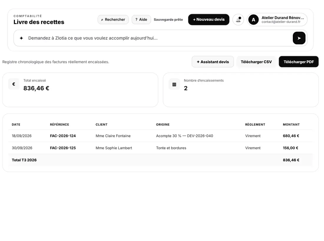This screenshot has width=324, height=241.
Task: Click the round A avatar
Action: (254, 20)
